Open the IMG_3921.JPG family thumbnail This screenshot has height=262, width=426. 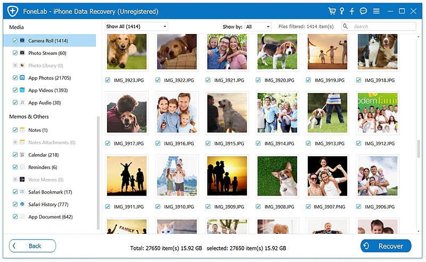point(227,52)
